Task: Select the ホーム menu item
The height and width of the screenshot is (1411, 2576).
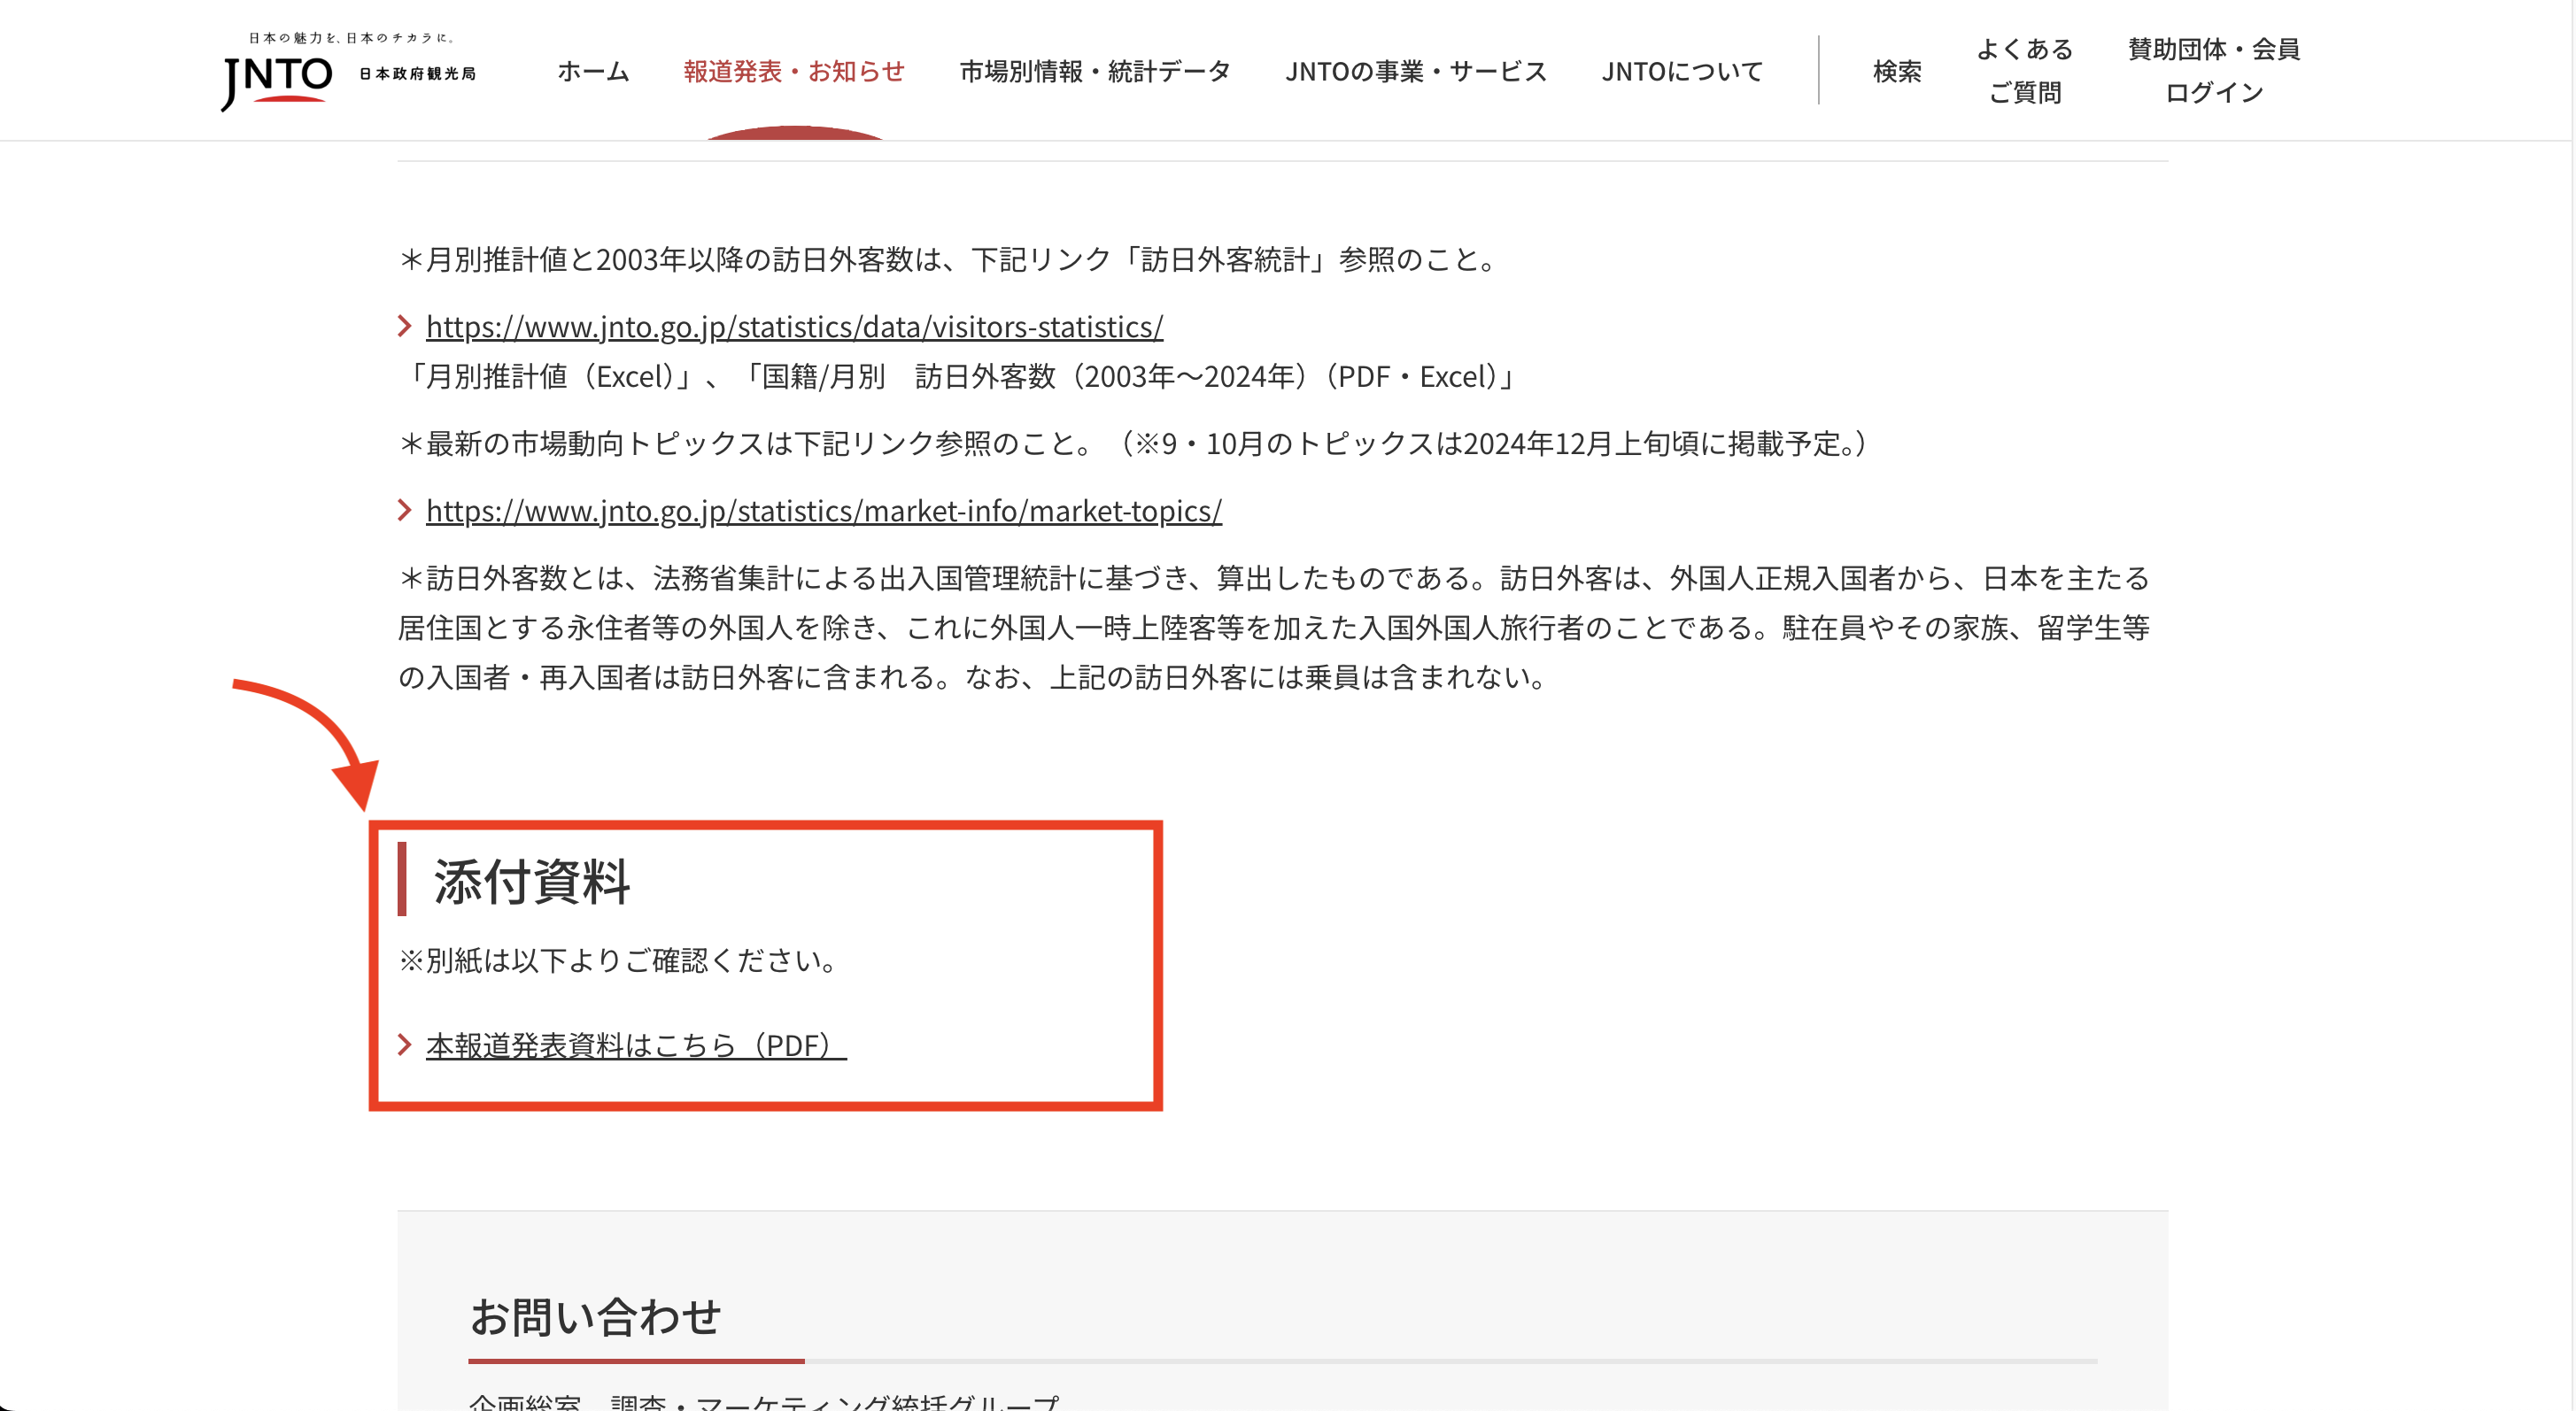Action: [592, 71]
